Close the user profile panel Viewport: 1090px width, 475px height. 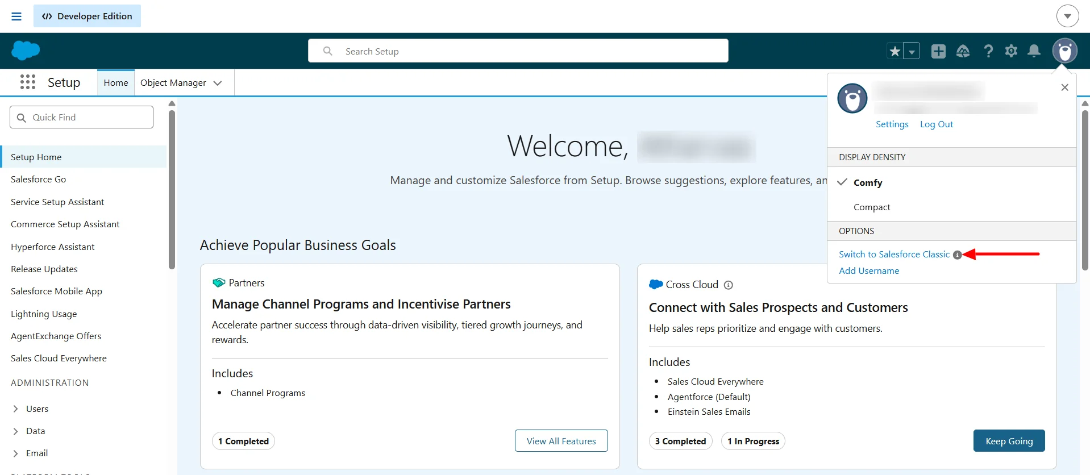pyautogui.click(x=1065, y=88)
